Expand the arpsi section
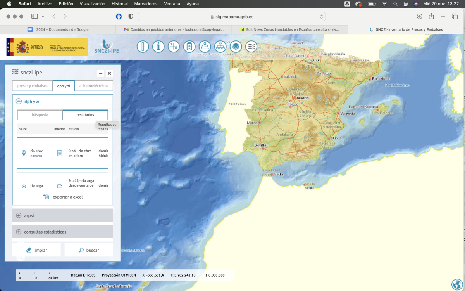 tap(19, 215)
